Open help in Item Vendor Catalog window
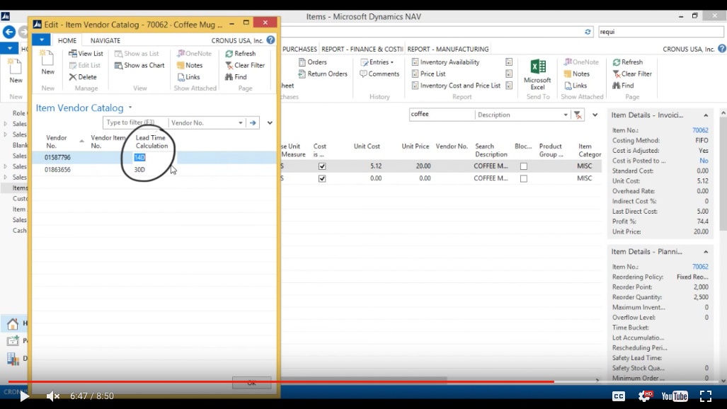Viewport: 727px width, 409px height. point(271,40)
